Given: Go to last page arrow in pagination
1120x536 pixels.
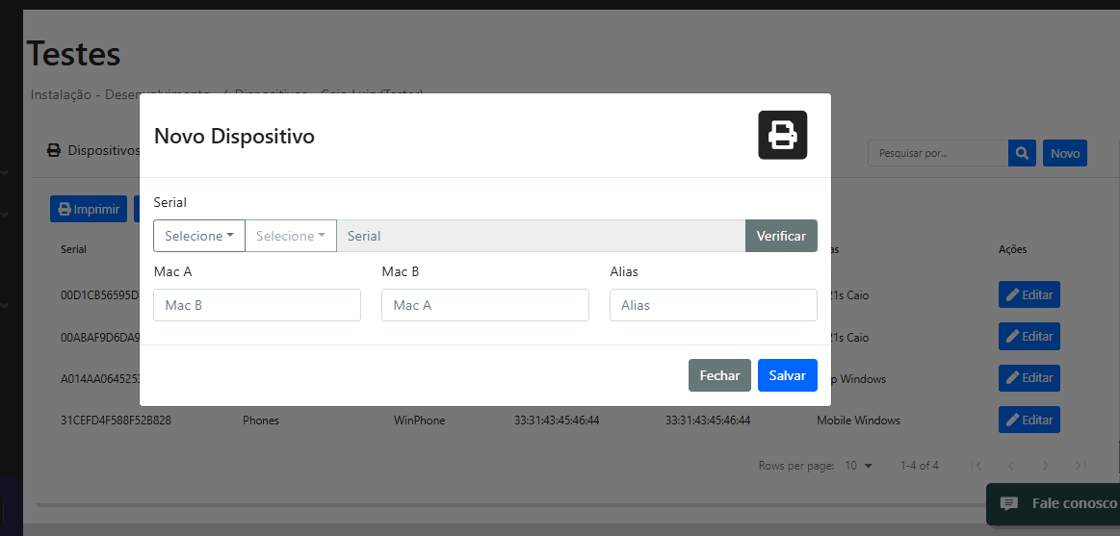Looking at the screenshot, I should click(1081, 466).
